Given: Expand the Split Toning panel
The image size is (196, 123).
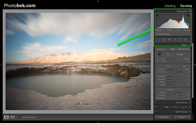Looking at the screenshot, I should (189, 112).
